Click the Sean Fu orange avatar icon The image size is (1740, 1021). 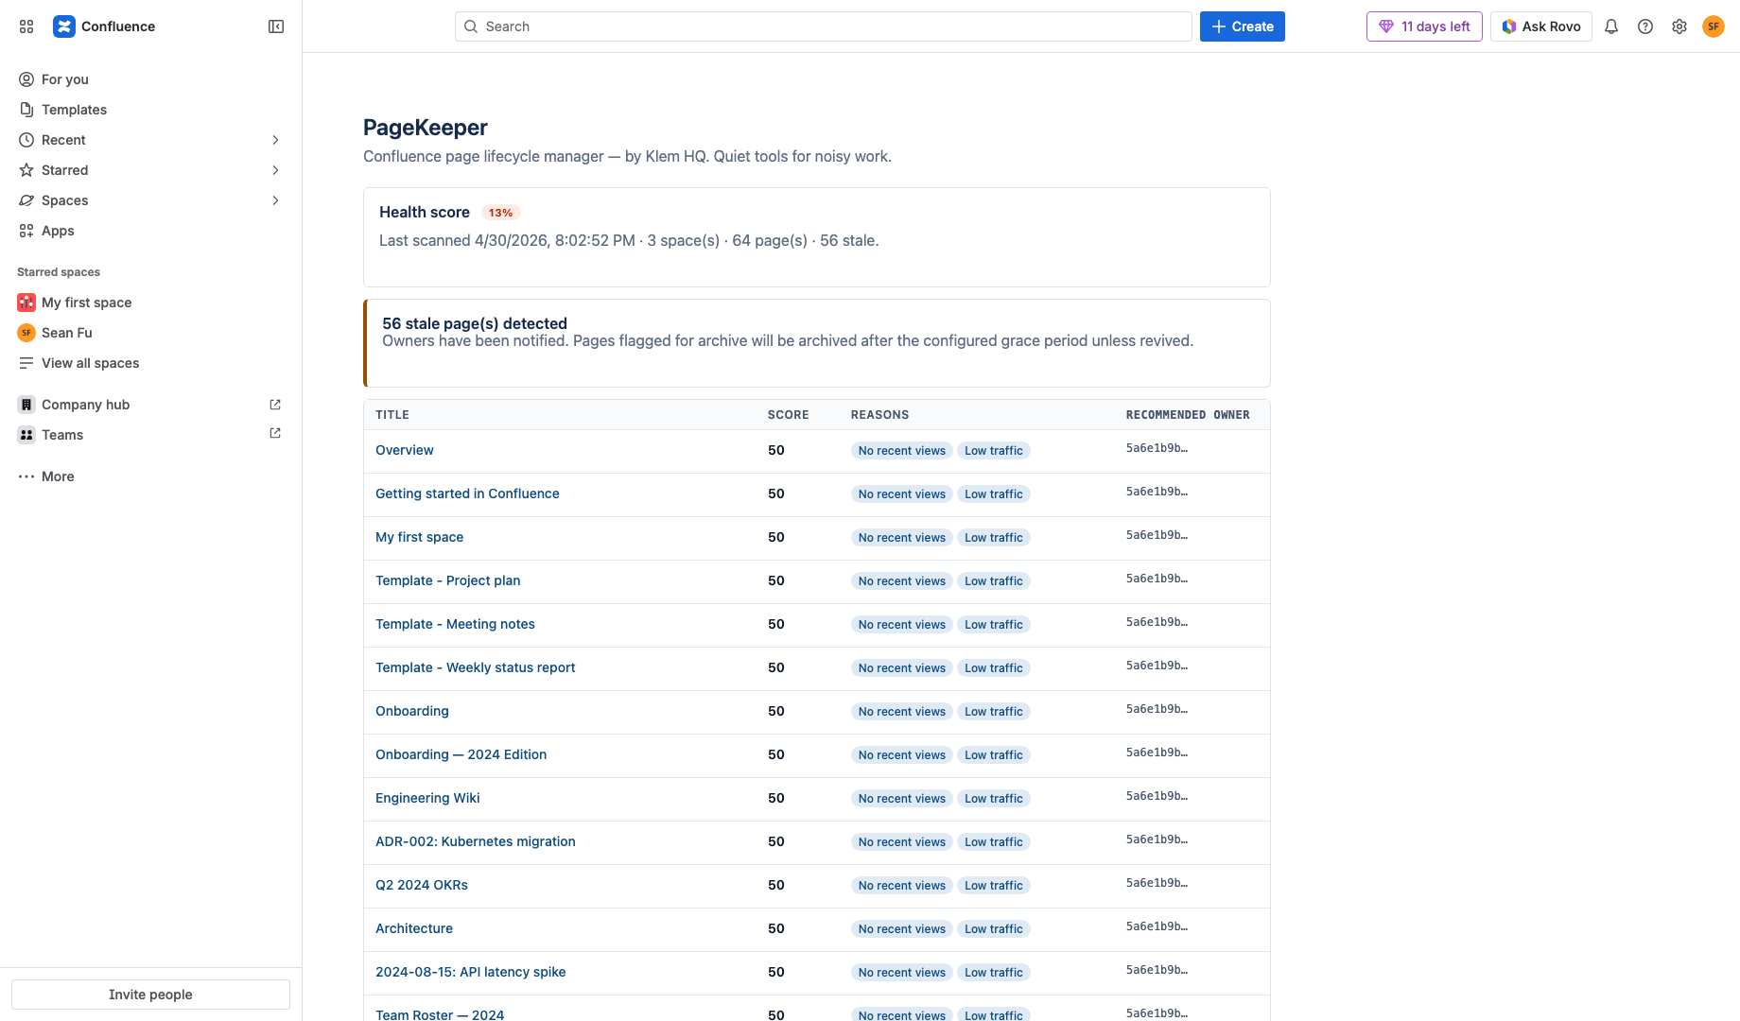click(x=26, y=333)
